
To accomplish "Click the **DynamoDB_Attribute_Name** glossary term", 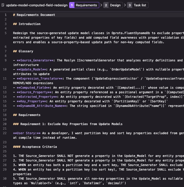I will 41,106.
